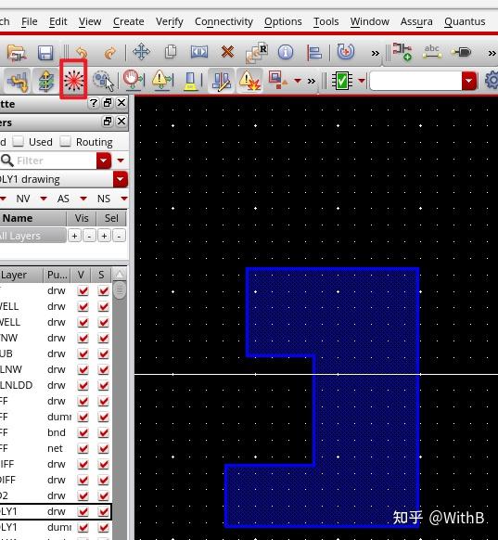Open the Connectivity menu
The image size is (498, 540).
tap(223, 21)
